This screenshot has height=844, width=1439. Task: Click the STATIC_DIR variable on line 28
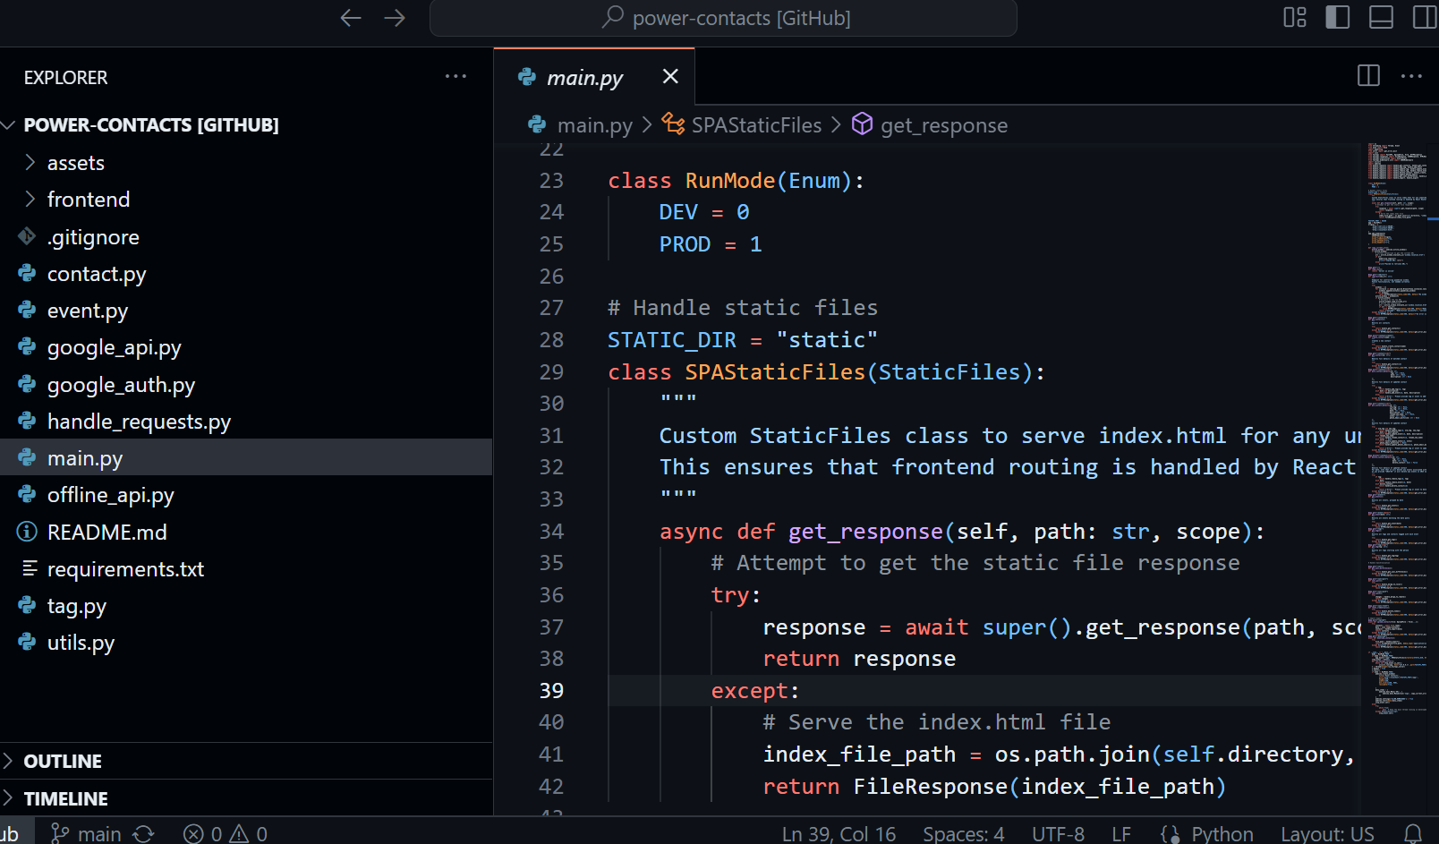(x=672, y=340)
